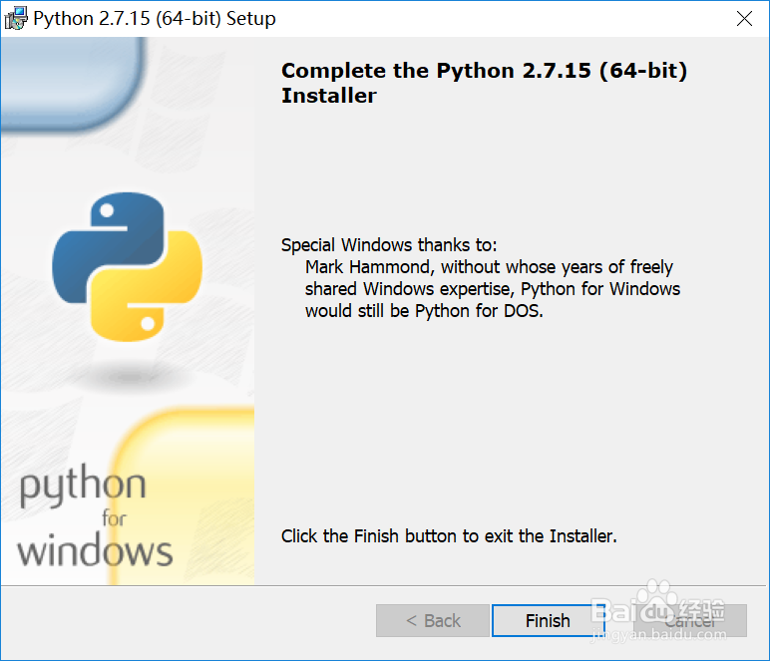This screenshot has height=661, width=770.
Task: Click the word "windows" in the banner
Action: 96,550
